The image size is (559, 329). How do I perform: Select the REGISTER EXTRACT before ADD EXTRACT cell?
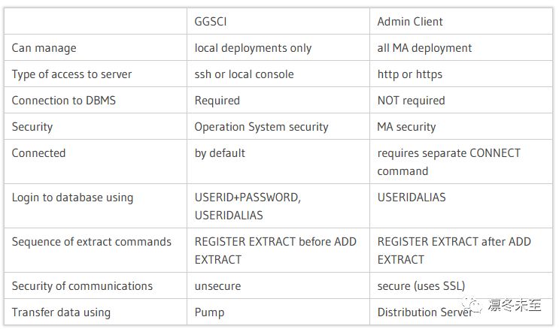(275, 250)
